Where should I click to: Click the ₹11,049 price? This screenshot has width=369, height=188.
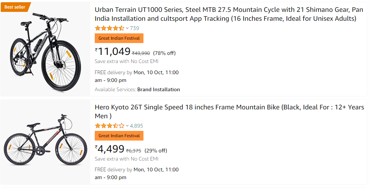113,52
